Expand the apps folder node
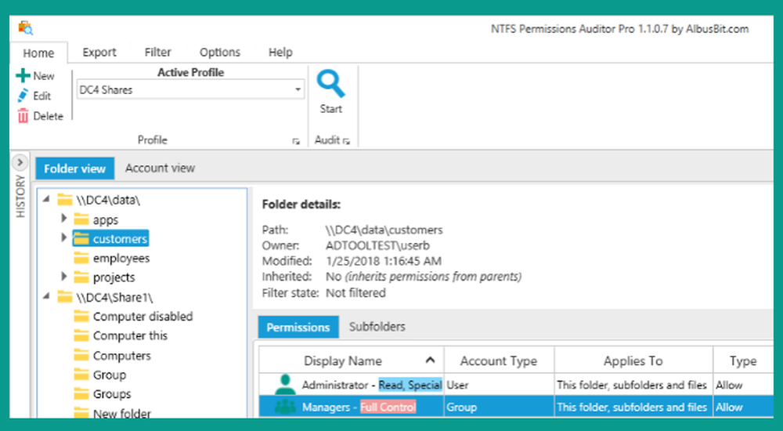The image size is (783, 431). click(x=64, y=219)
